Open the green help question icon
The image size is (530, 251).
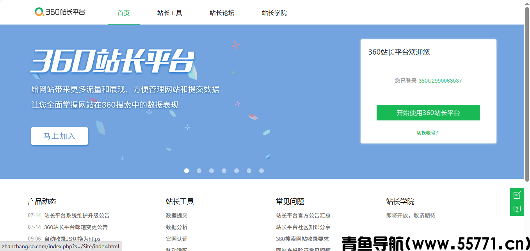point(517,209)
